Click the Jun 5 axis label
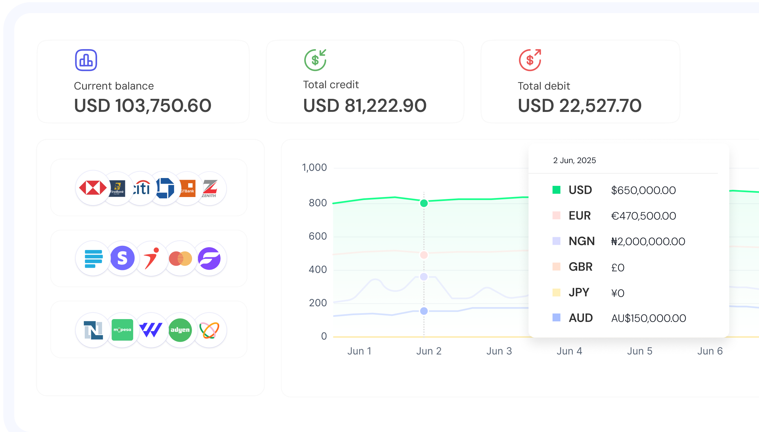 tap(640, 351)
